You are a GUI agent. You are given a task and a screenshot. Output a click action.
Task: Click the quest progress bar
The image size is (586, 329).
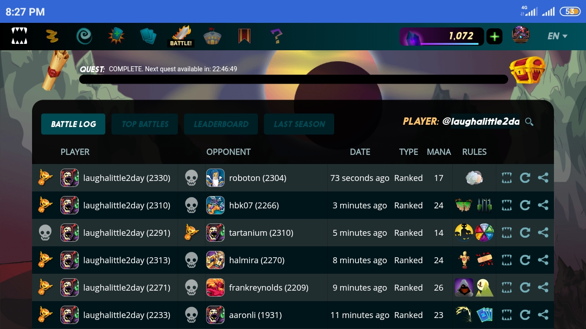[x=293, y=80]
